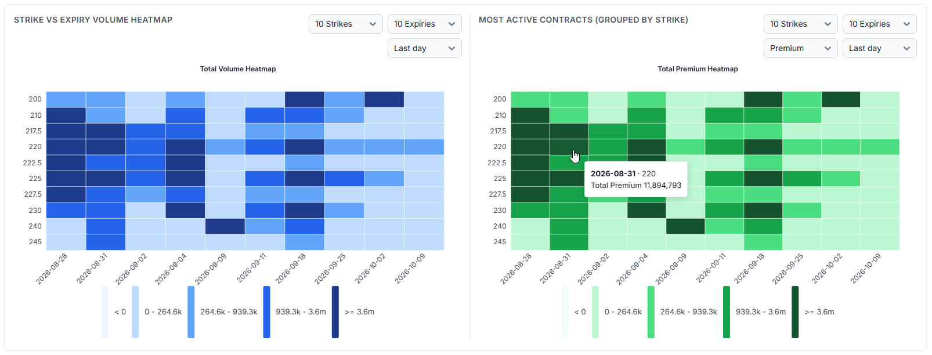The height and width of the screenshot is (355, 932).
Task: Select volume heatmap cell strike 245, expiry 2026-08-31
Action: 106,242
